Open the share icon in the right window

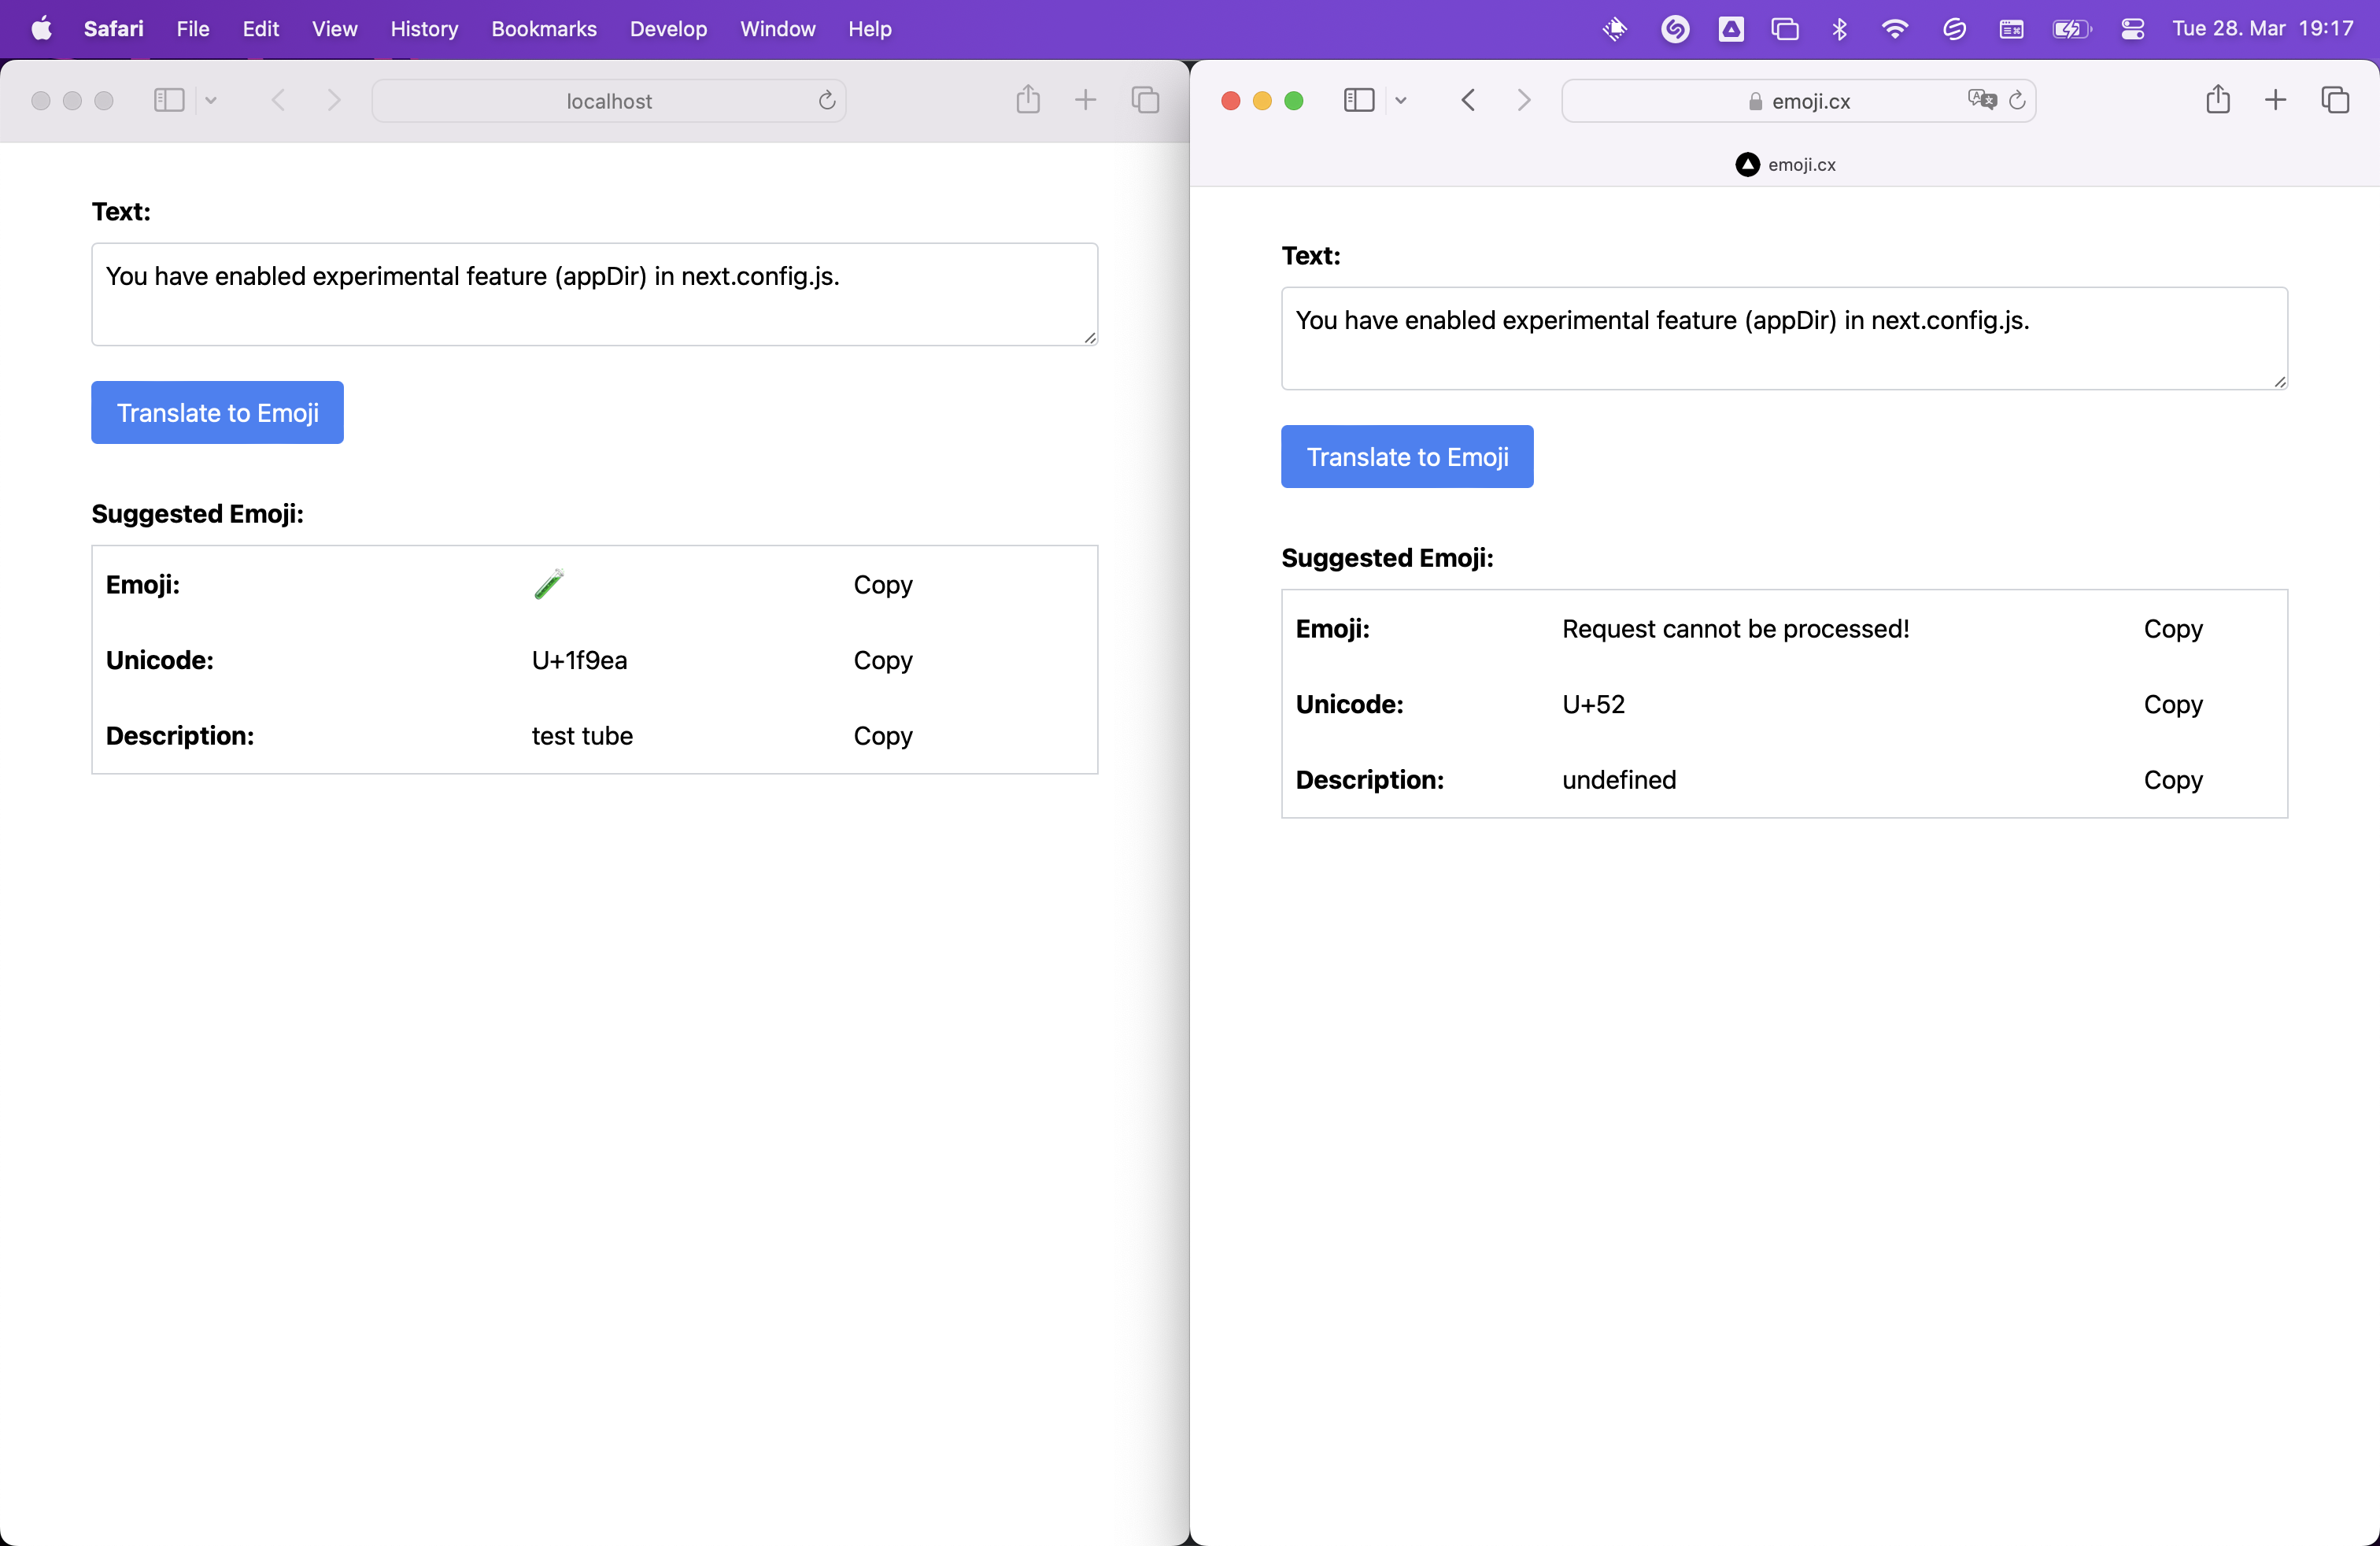coord(2218,100)
